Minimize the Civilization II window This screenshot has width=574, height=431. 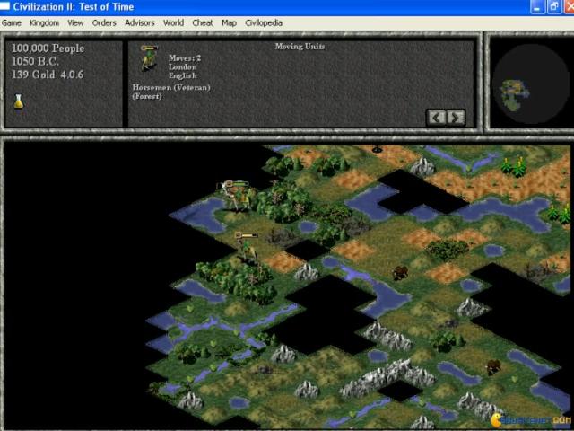pyautogui.click(x=538, y=6)
